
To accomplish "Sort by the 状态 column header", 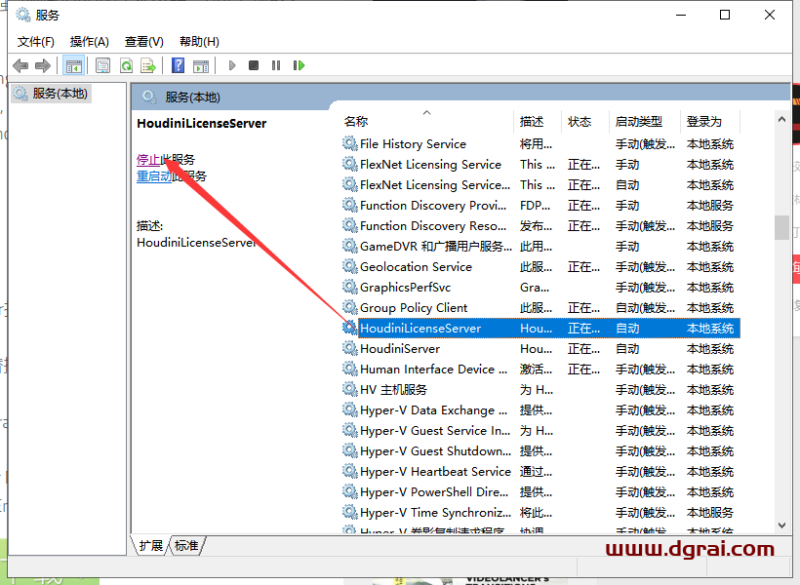I will coord(585,121).
